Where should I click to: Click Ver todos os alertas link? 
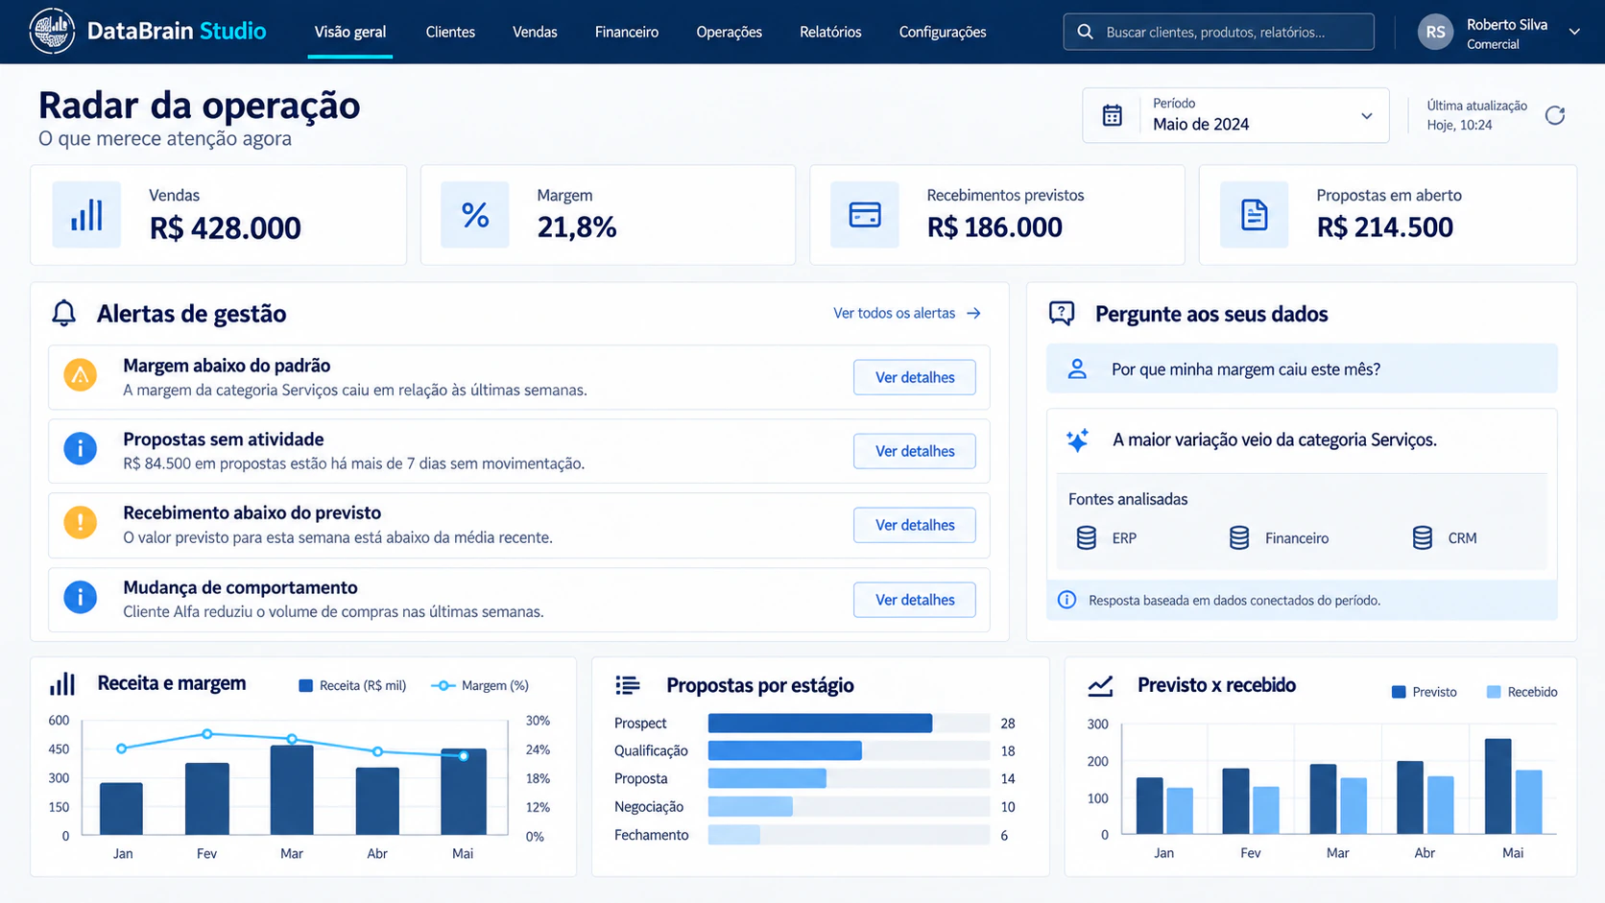click(906, 313)
